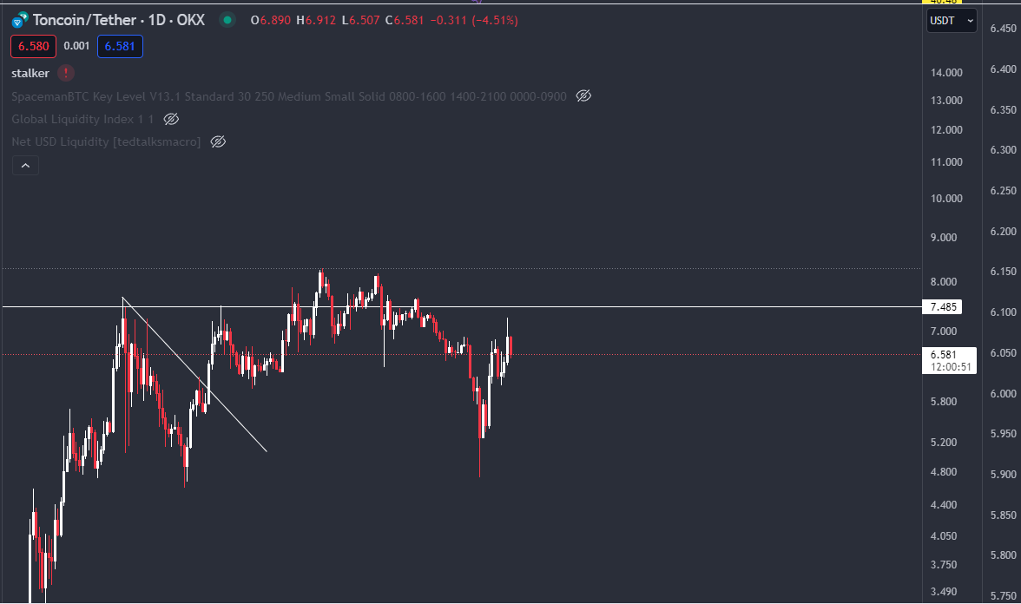Viewport: 1021px width, 604px height.
Task: Unhide the Global Liquidity Index indicator
Action: (x=171, y=119)
